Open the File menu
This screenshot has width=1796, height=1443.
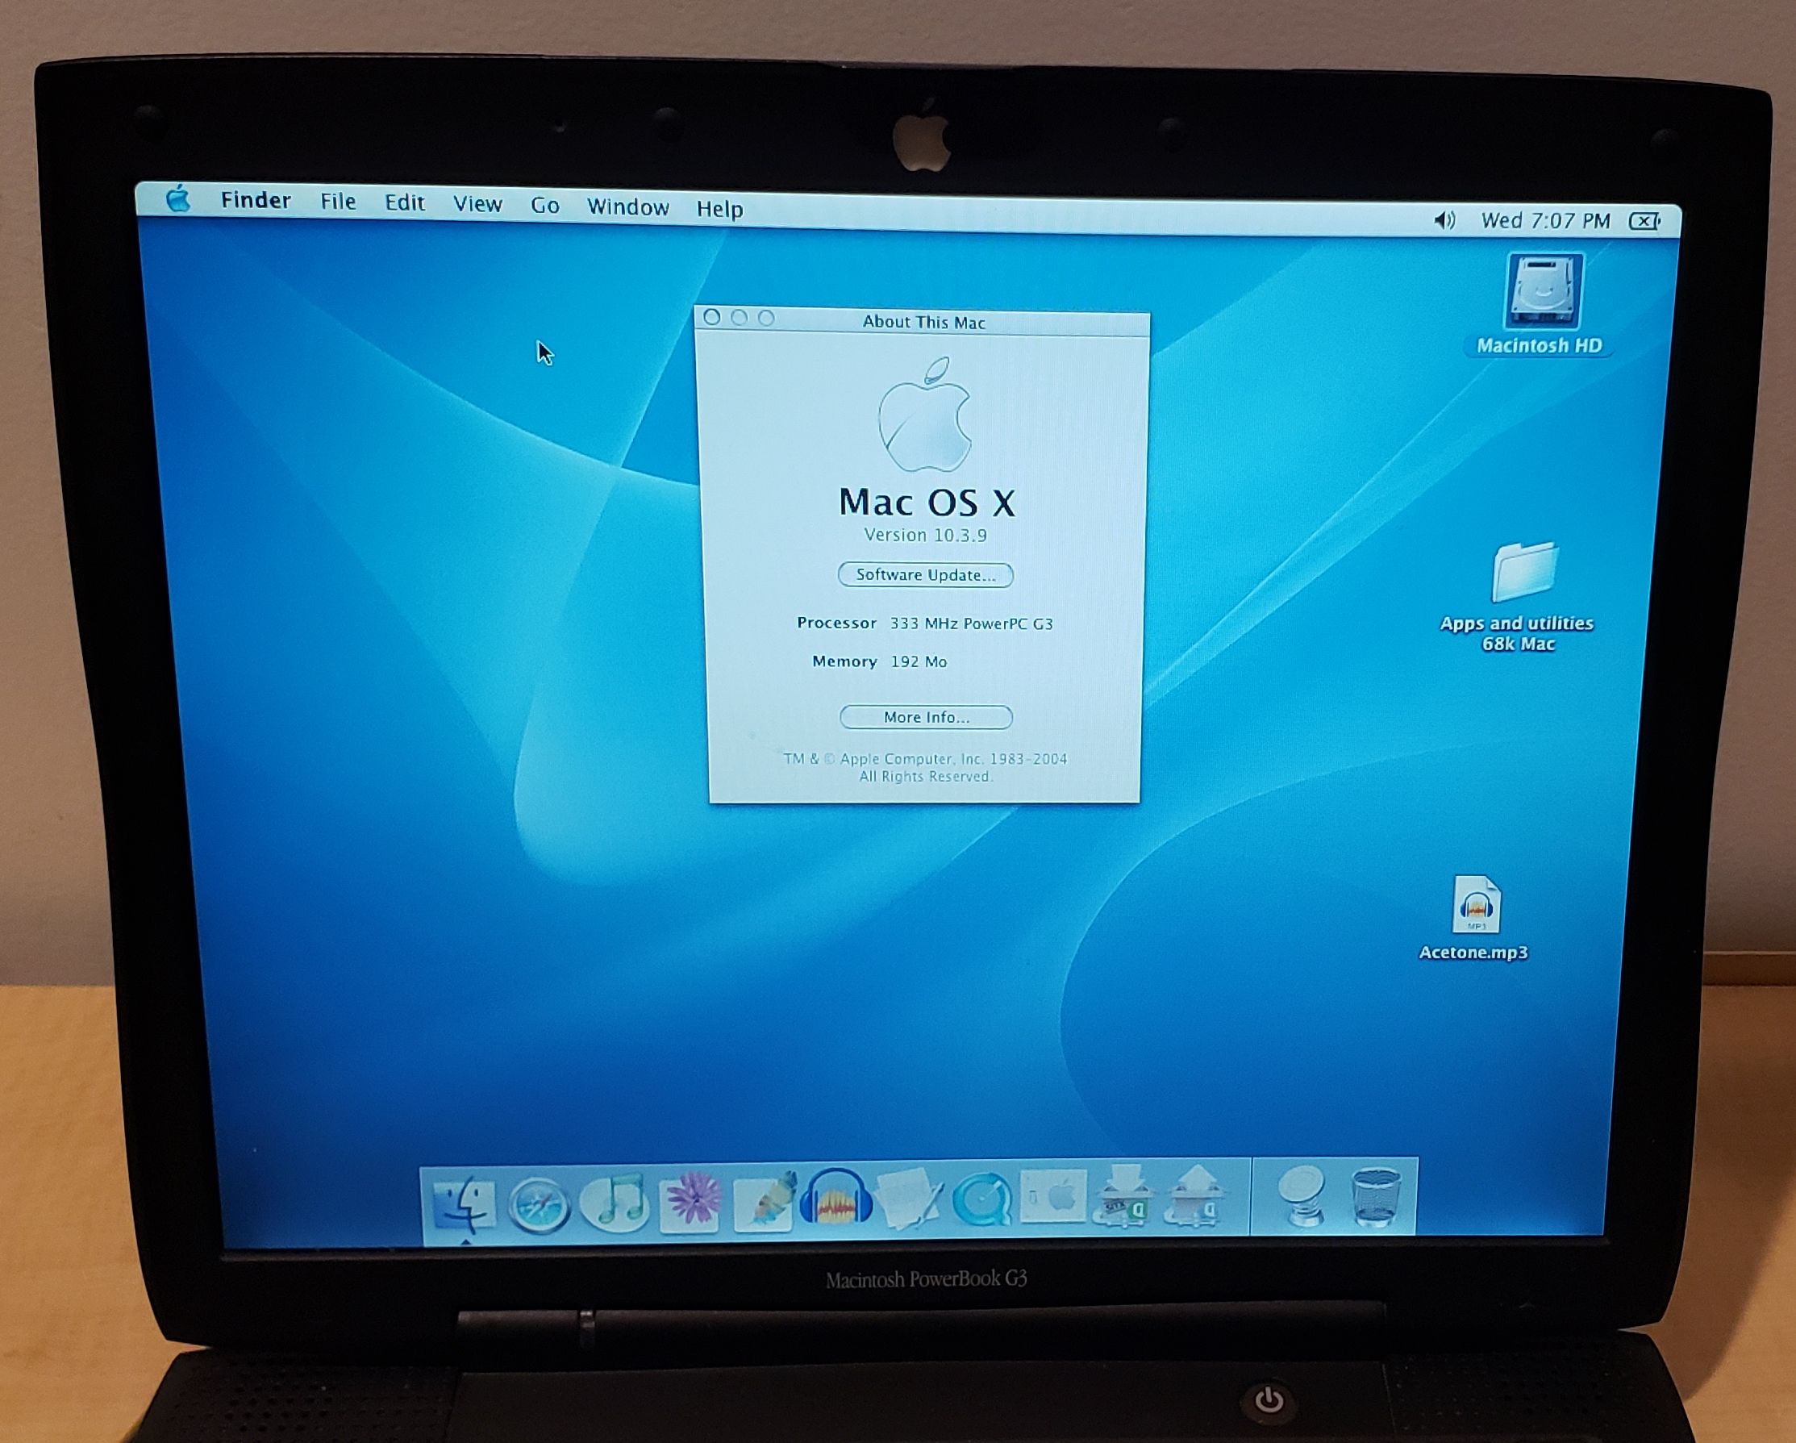click(x=337, y=202)
